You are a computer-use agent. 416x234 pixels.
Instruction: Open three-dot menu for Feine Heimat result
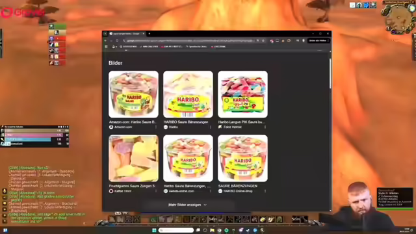[265, 127]
